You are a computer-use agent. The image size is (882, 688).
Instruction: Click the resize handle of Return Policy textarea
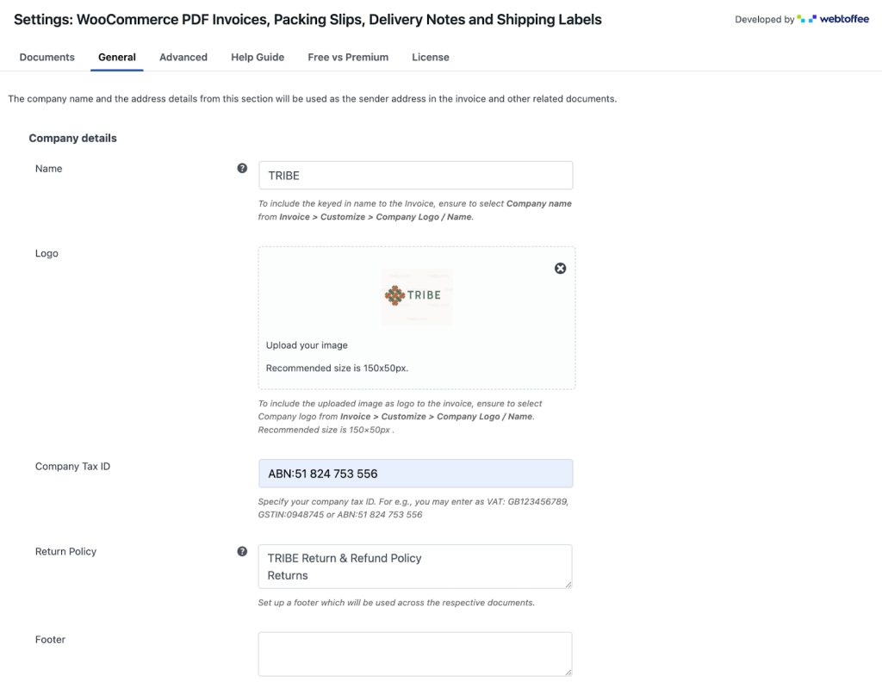[569, 585]
